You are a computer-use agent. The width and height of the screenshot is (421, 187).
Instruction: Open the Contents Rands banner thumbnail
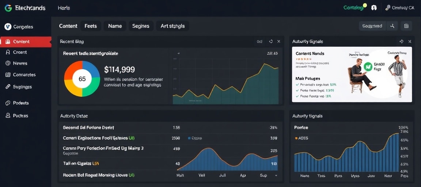click(352, 74)
